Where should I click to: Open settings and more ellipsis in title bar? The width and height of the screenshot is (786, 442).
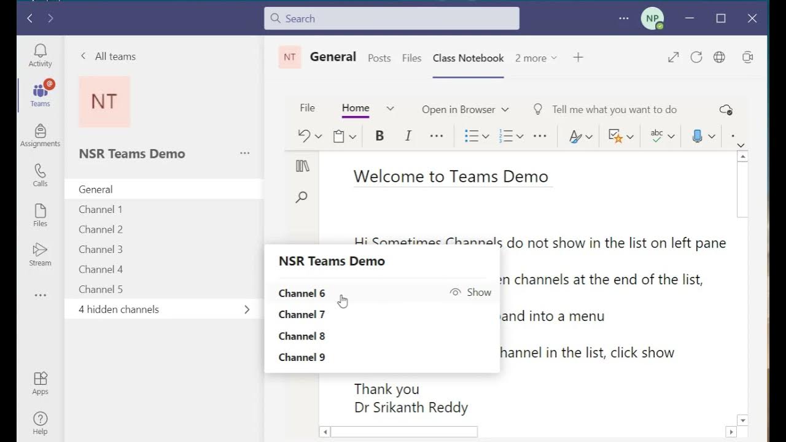click(624, 18)
